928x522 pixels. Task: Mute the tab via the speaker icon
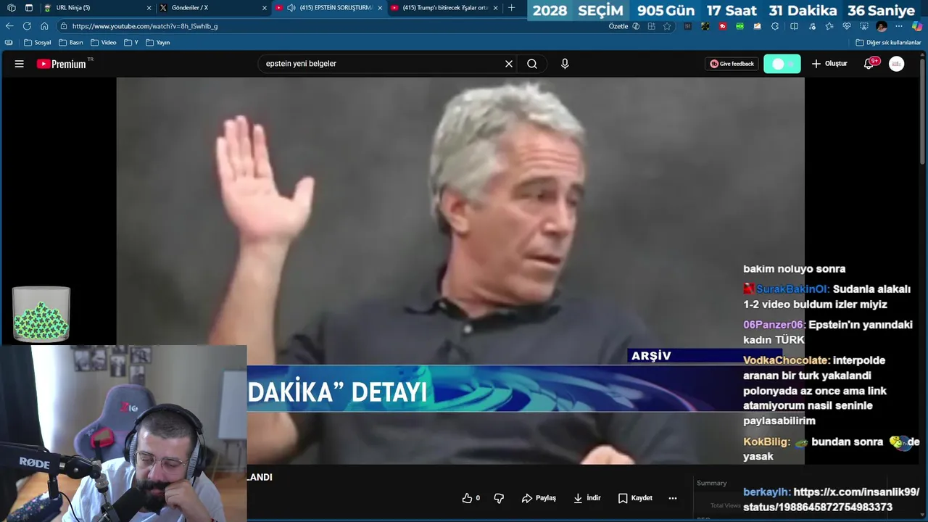tap(291, 8)
